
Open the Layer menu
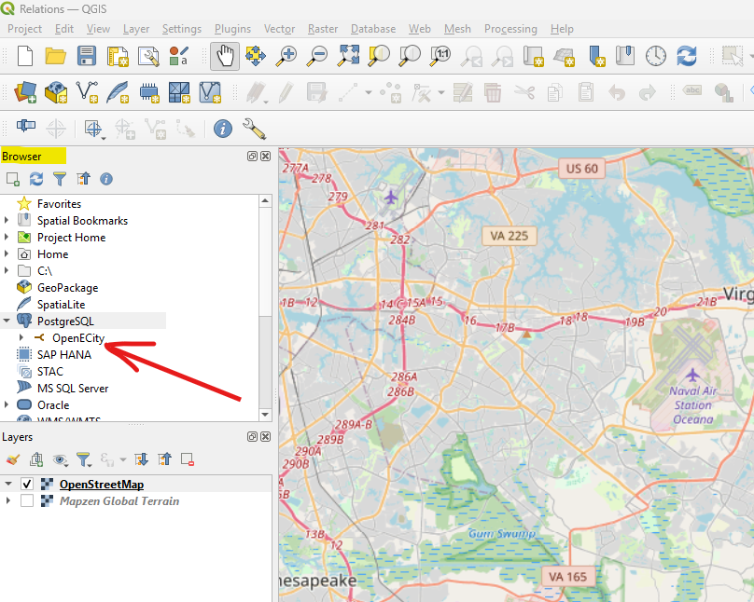136,29
